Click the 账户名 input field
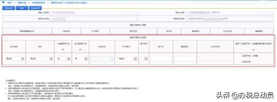Image resolution: width=277 pixels, height=102 pixels. tap(161, 59)
